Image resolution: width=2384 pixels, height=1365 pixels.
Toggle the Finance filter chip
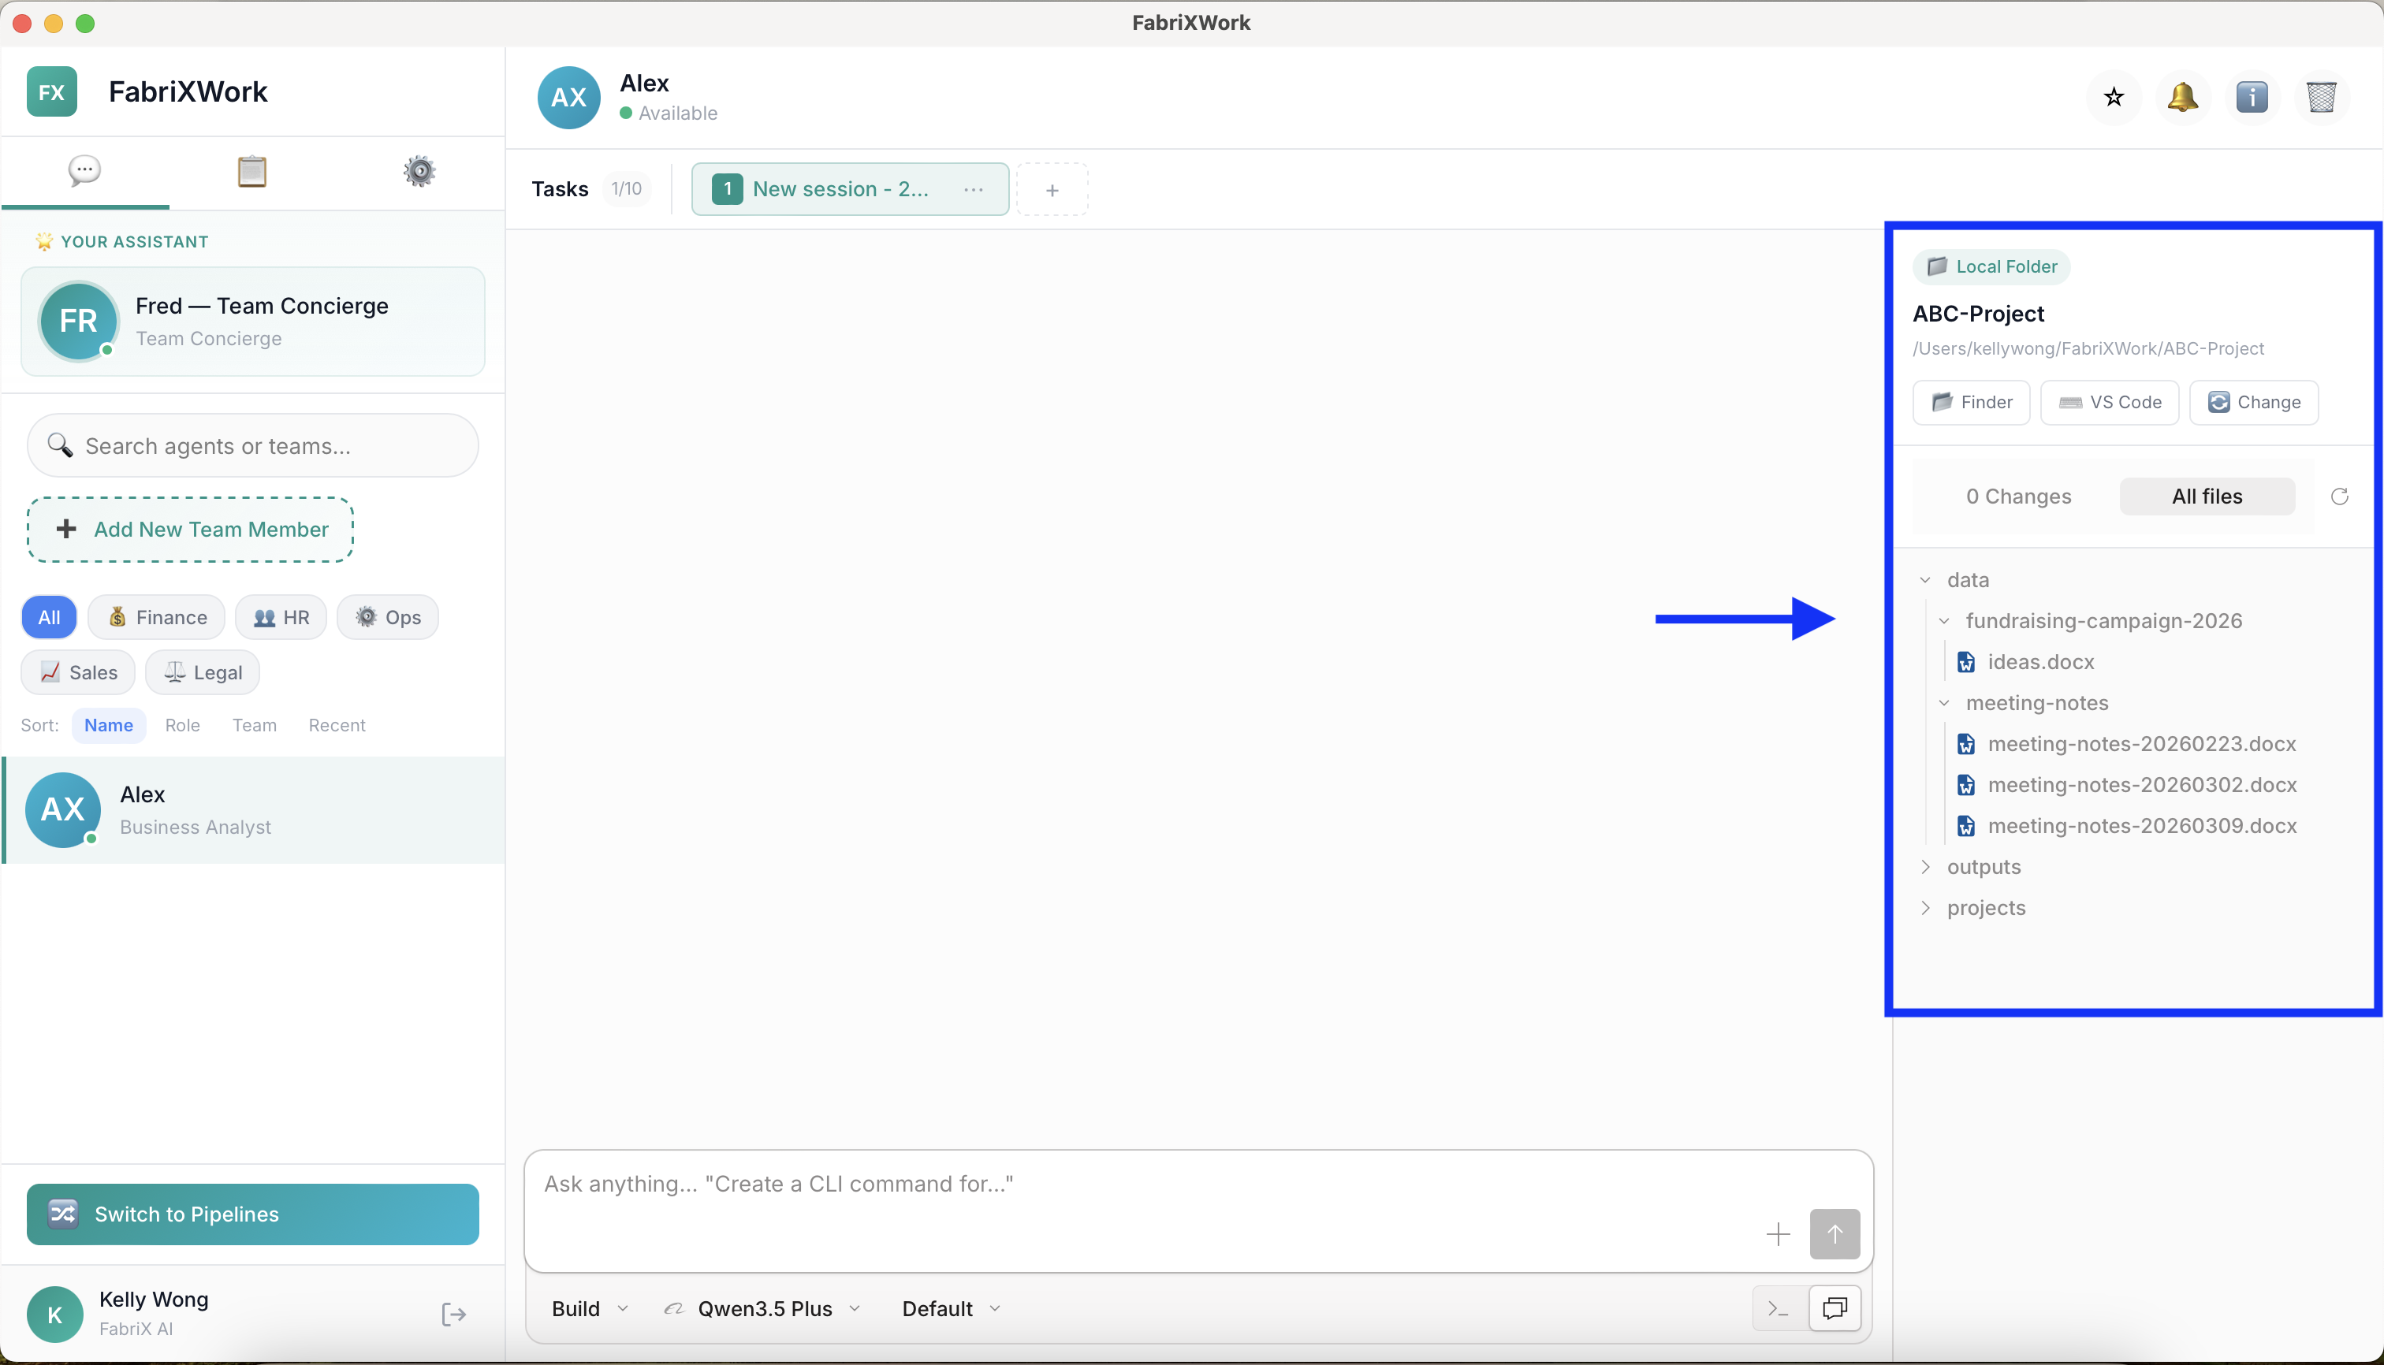click(x=155, y=617)
